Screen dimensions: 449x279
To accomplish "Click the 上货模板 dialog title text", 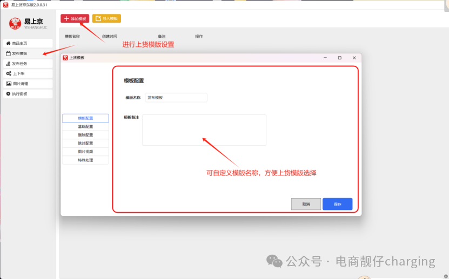I will click(x=77, y=58).
